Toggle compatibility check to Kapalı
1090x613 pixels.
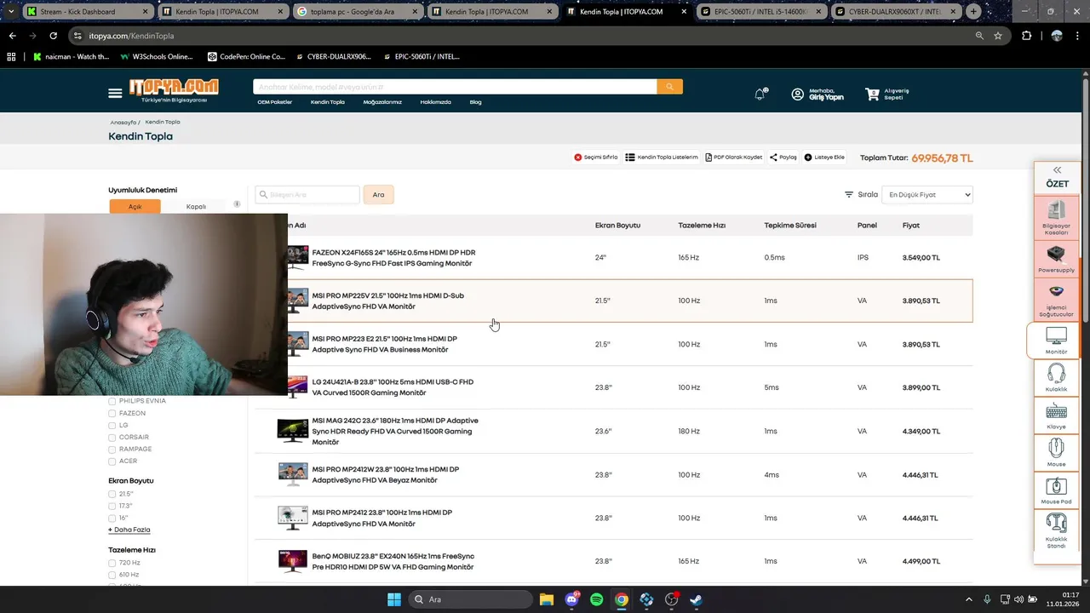(196, 207)
